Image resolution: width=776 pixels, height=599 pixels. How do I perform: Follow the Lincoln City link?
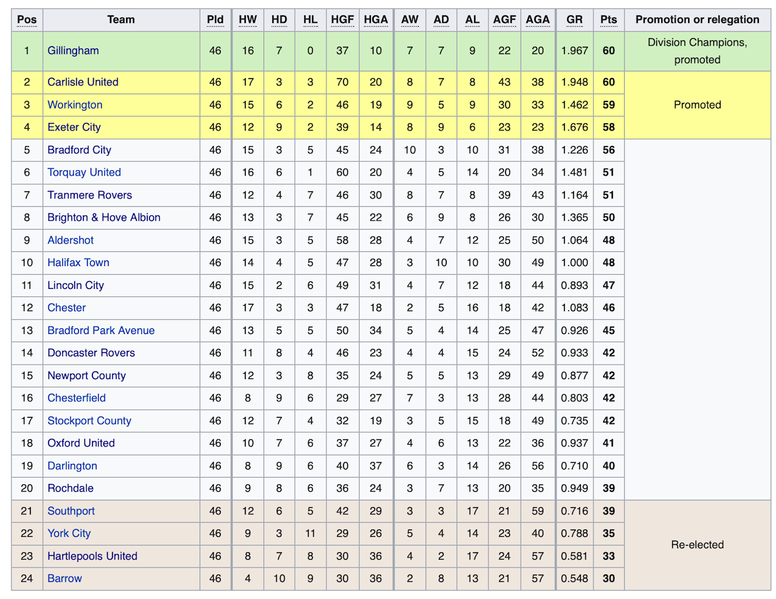click(x=75, y=285)
